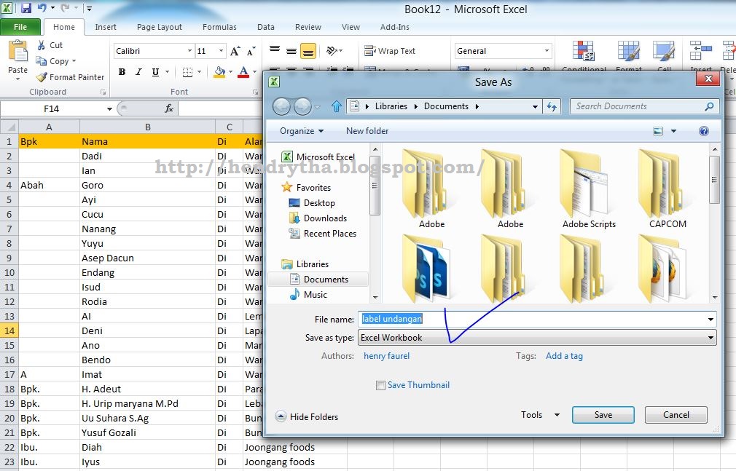Select the Format Painter brush

click(42, 77)
